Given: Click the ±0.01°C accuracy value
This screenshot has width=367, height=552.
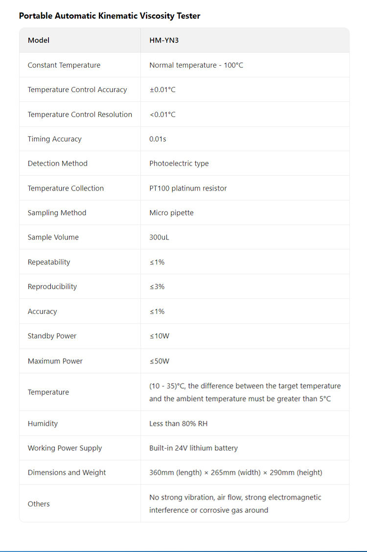Looking at the screenshot, I should (162, 90).
